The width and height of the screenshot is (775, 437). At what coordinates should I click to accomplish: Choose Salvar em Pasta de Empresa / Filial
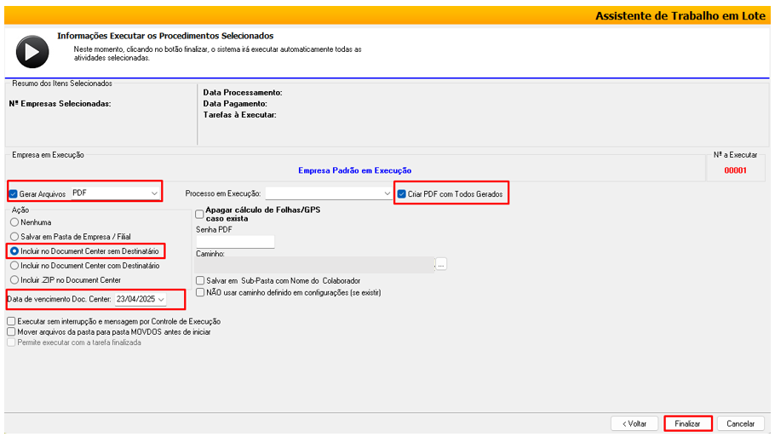[14, 237]
